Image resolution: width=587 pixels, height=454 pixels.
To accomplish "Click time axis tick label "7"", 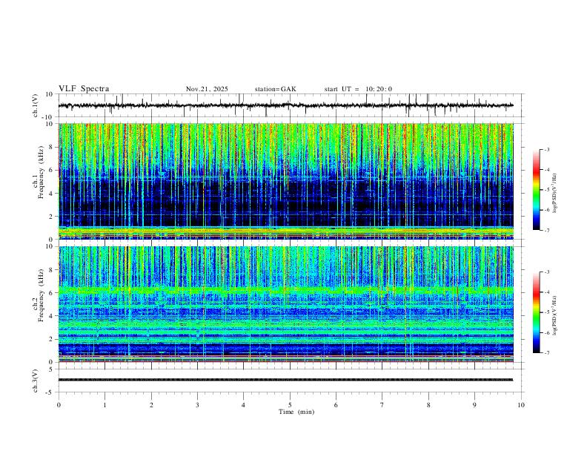I will (382, 405).
